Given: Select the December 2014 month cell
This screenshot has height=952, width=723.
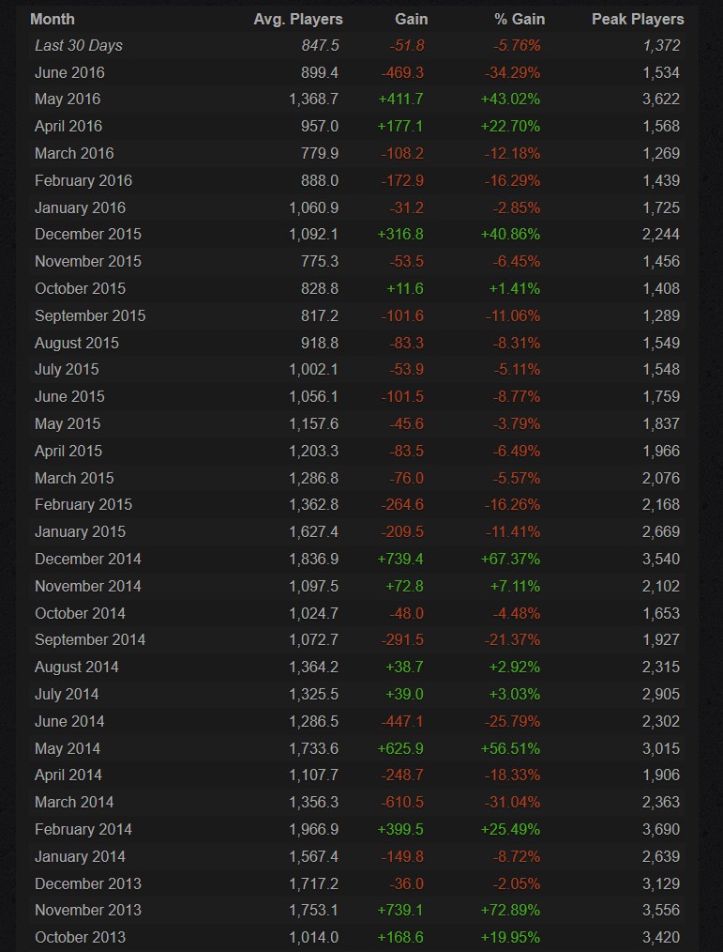Looking at the screenshot, I should pos(88,559).
